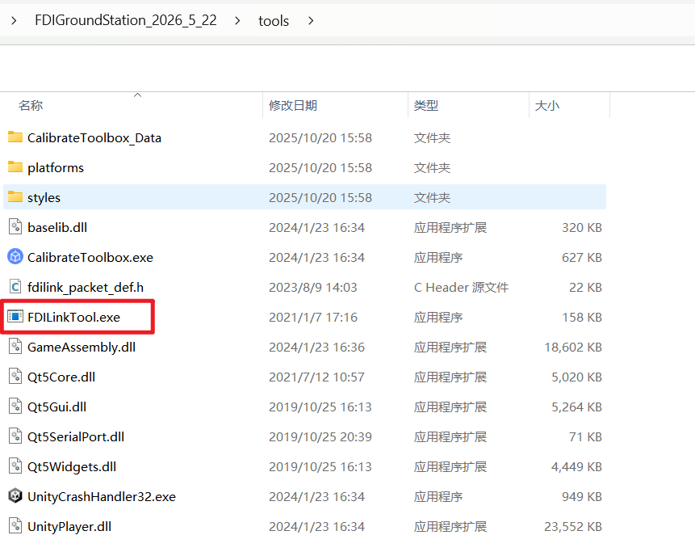Click the Qt5SerialPort.dll file icon
Screen dimensions: 695x552
point(15,436)
